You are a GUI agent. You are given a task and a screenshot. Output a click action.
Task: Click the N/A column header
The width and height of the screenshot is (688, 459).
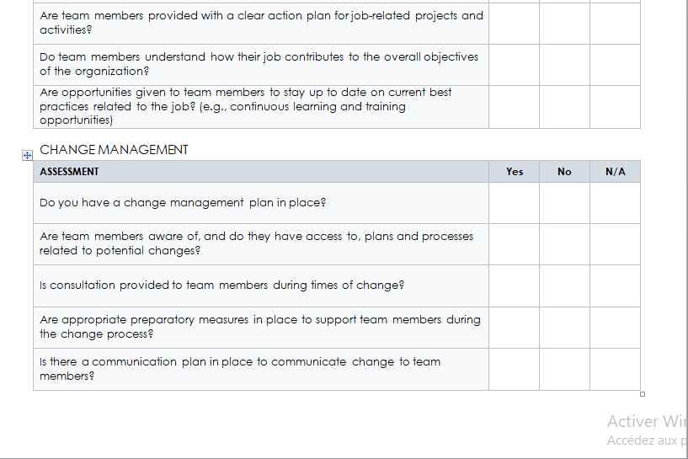pos(616,172)
